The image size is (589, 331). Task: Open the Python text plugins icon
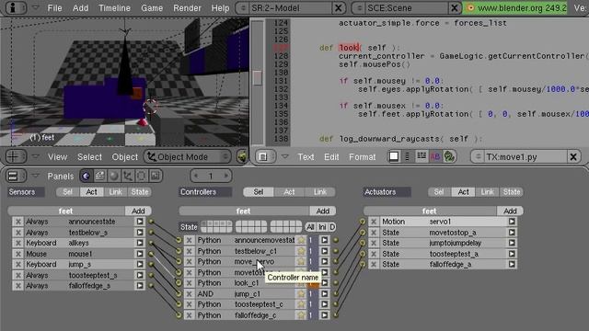click(x=449, y=156)
